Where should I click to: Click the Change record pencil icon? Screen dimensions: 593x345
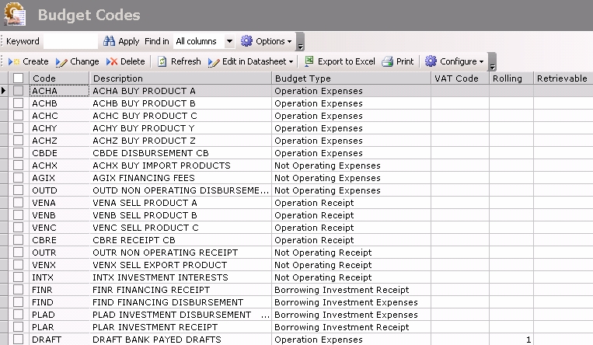coord(62,61)
